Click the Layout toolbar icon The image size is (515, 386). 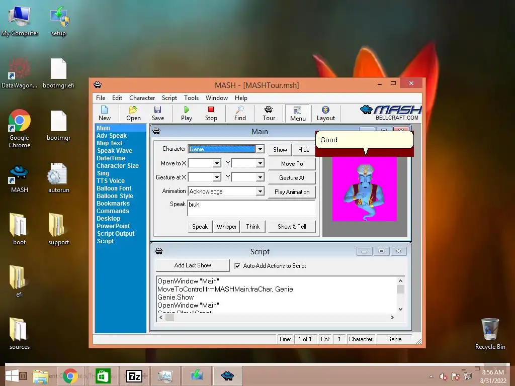tap(325, 113)
